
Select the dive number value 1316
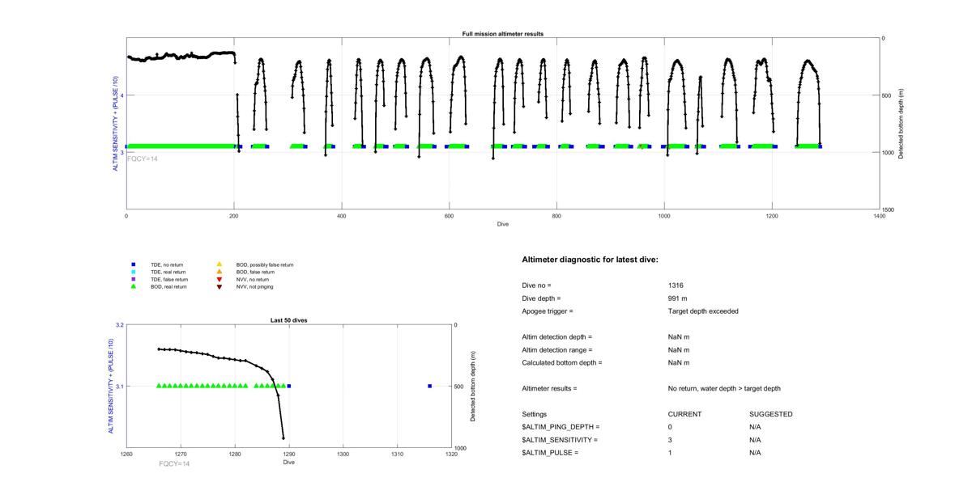point(676,285)
